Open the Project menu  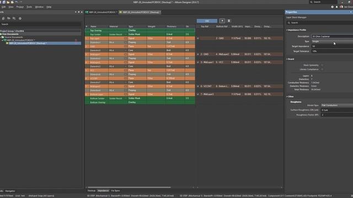[20, 7]
